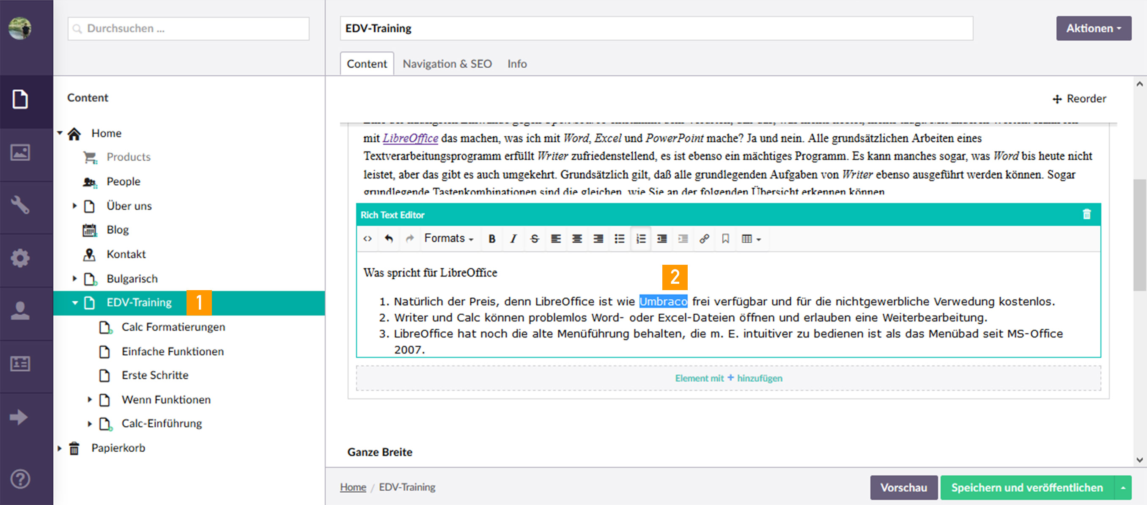Open the Media section image icon

pos(20,152)
